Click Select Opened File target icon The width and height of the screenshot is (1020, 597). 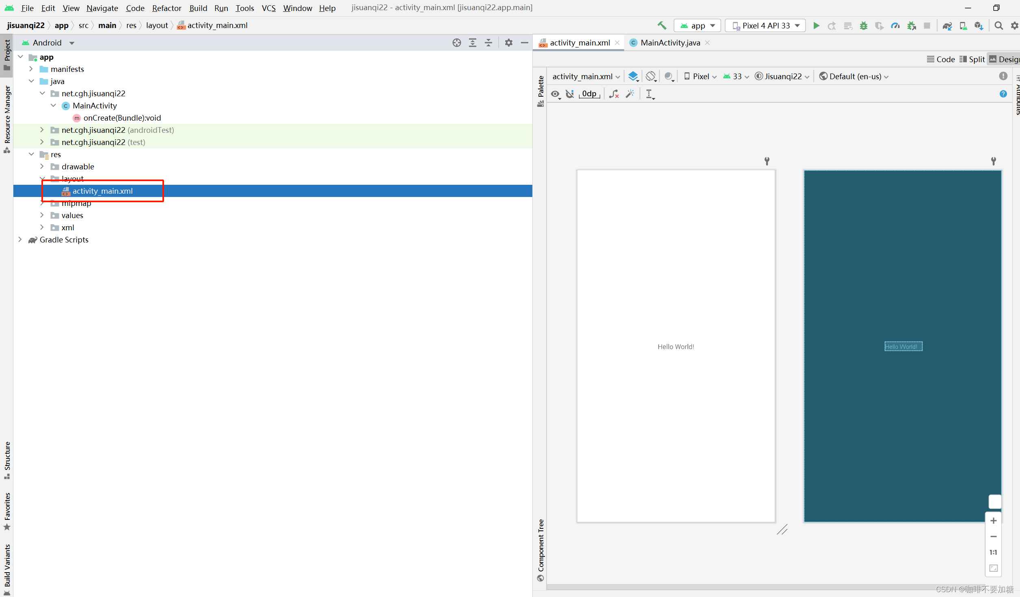(457, 43)
